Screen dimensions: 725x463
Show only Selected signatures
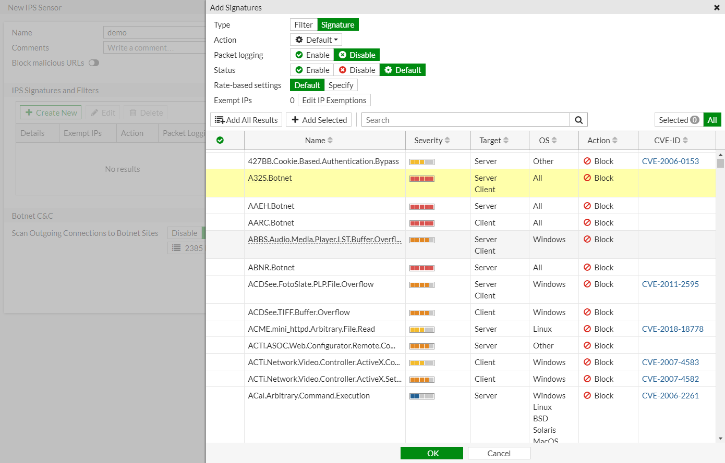(678, 120)
